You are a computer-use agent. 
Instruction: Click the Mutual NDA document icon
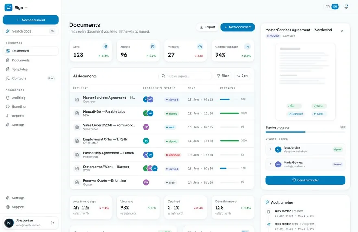(x=77, y=113)
